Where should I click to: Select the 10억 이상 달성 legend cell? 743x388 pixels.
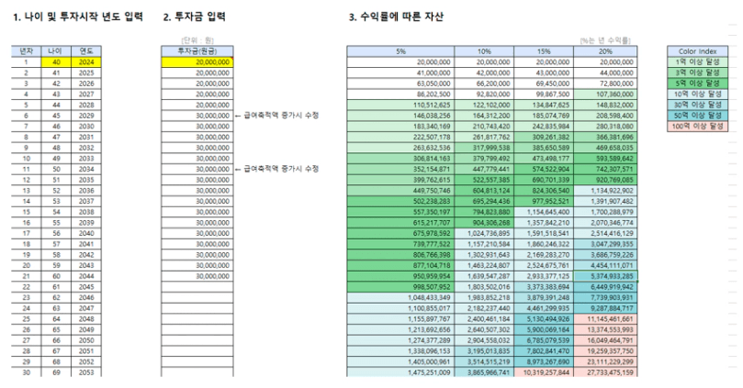697,94
